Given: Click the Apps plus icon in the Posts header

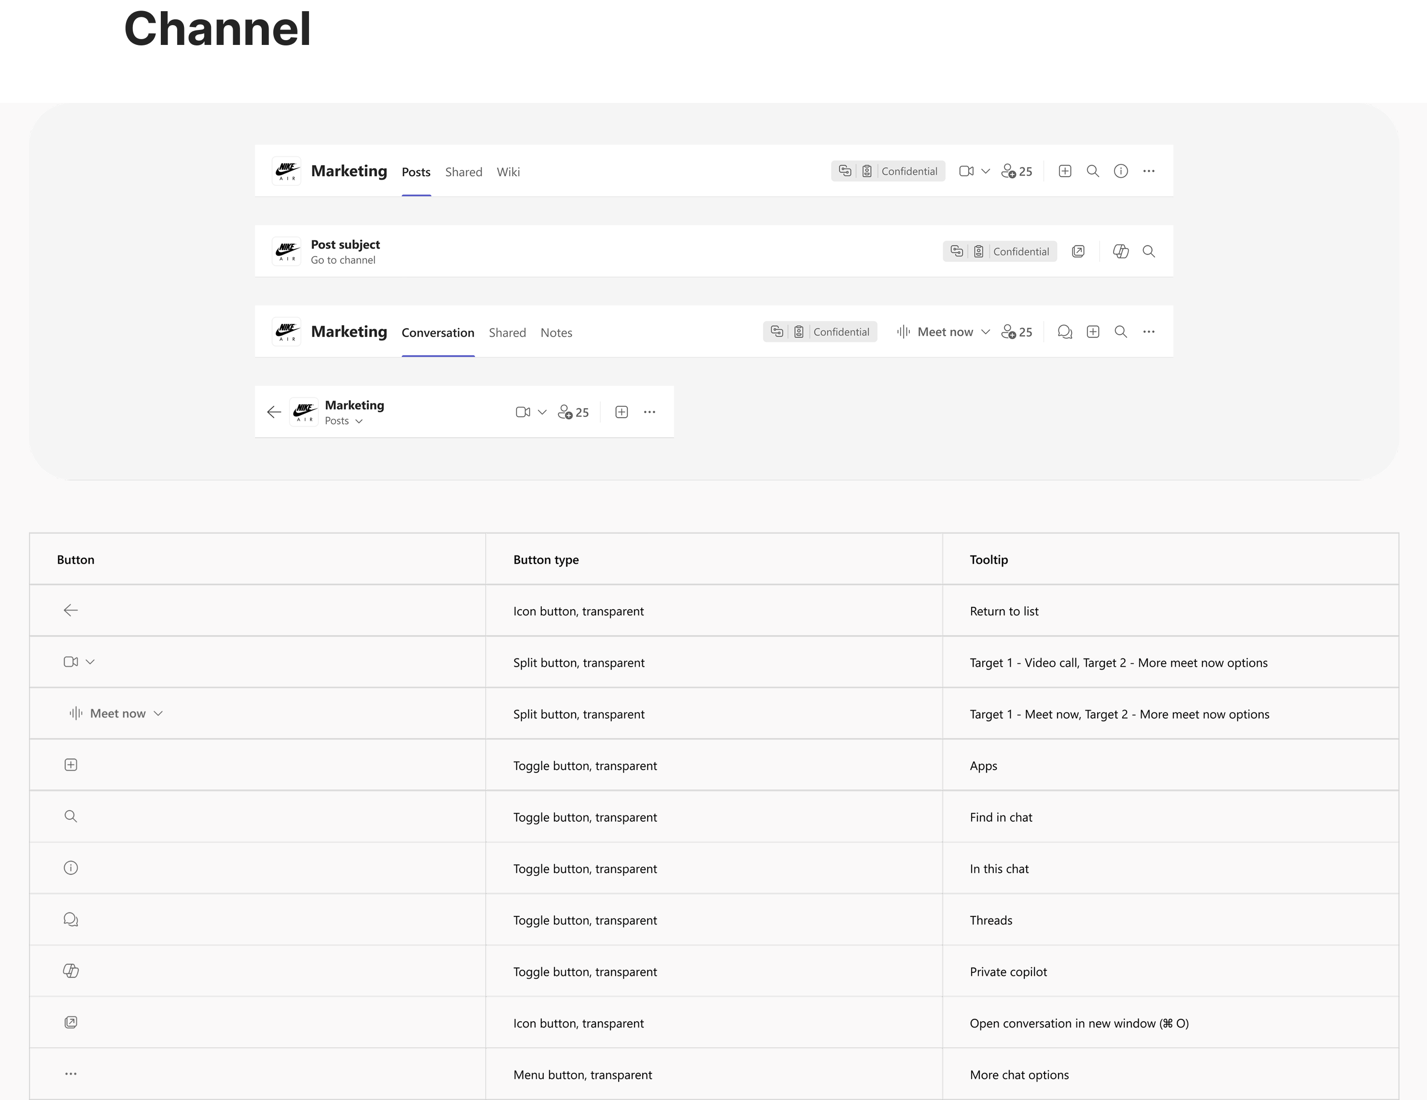Looking at the screenshot, I should tap(1064, 171).
